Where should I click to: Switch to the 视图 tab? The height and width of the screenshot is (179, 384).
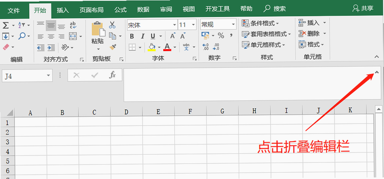pyautogui.click(x=189, y=10)
